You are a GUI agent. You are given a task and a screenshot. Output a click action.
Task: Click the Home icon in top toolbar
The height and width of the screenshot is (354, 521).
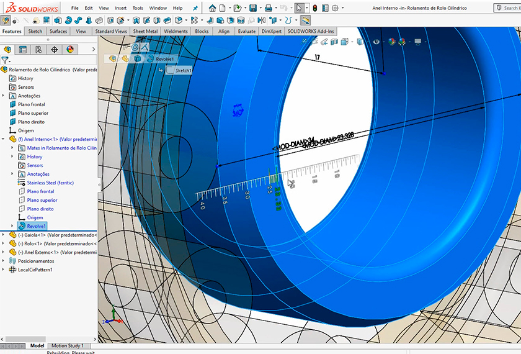213,8
